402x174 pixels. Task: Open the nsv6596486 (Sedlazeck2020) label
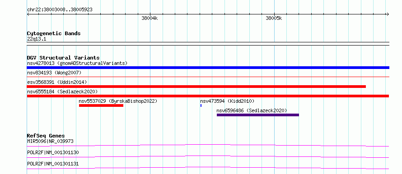click(252, 110)
